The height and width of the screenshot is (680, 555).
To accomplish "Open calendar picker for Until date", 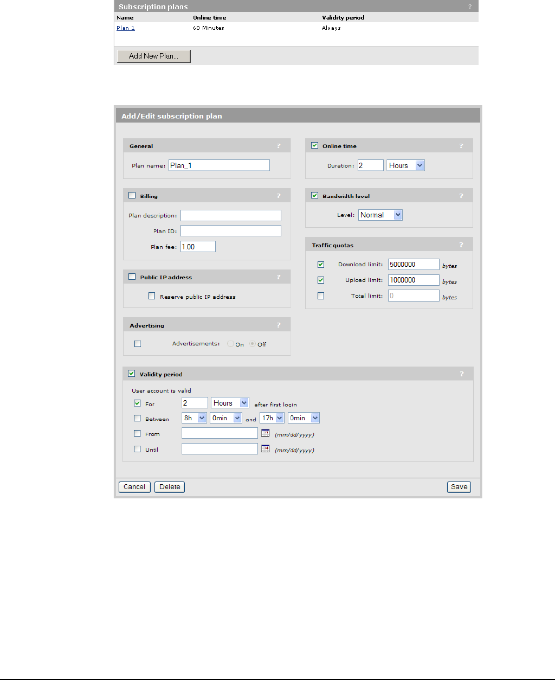I will [x=265, y=449].
